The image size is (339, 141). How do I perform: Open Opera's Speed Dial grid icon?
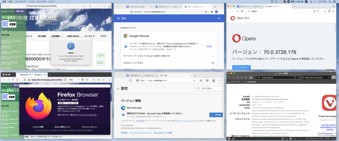(x=241, y=11)
